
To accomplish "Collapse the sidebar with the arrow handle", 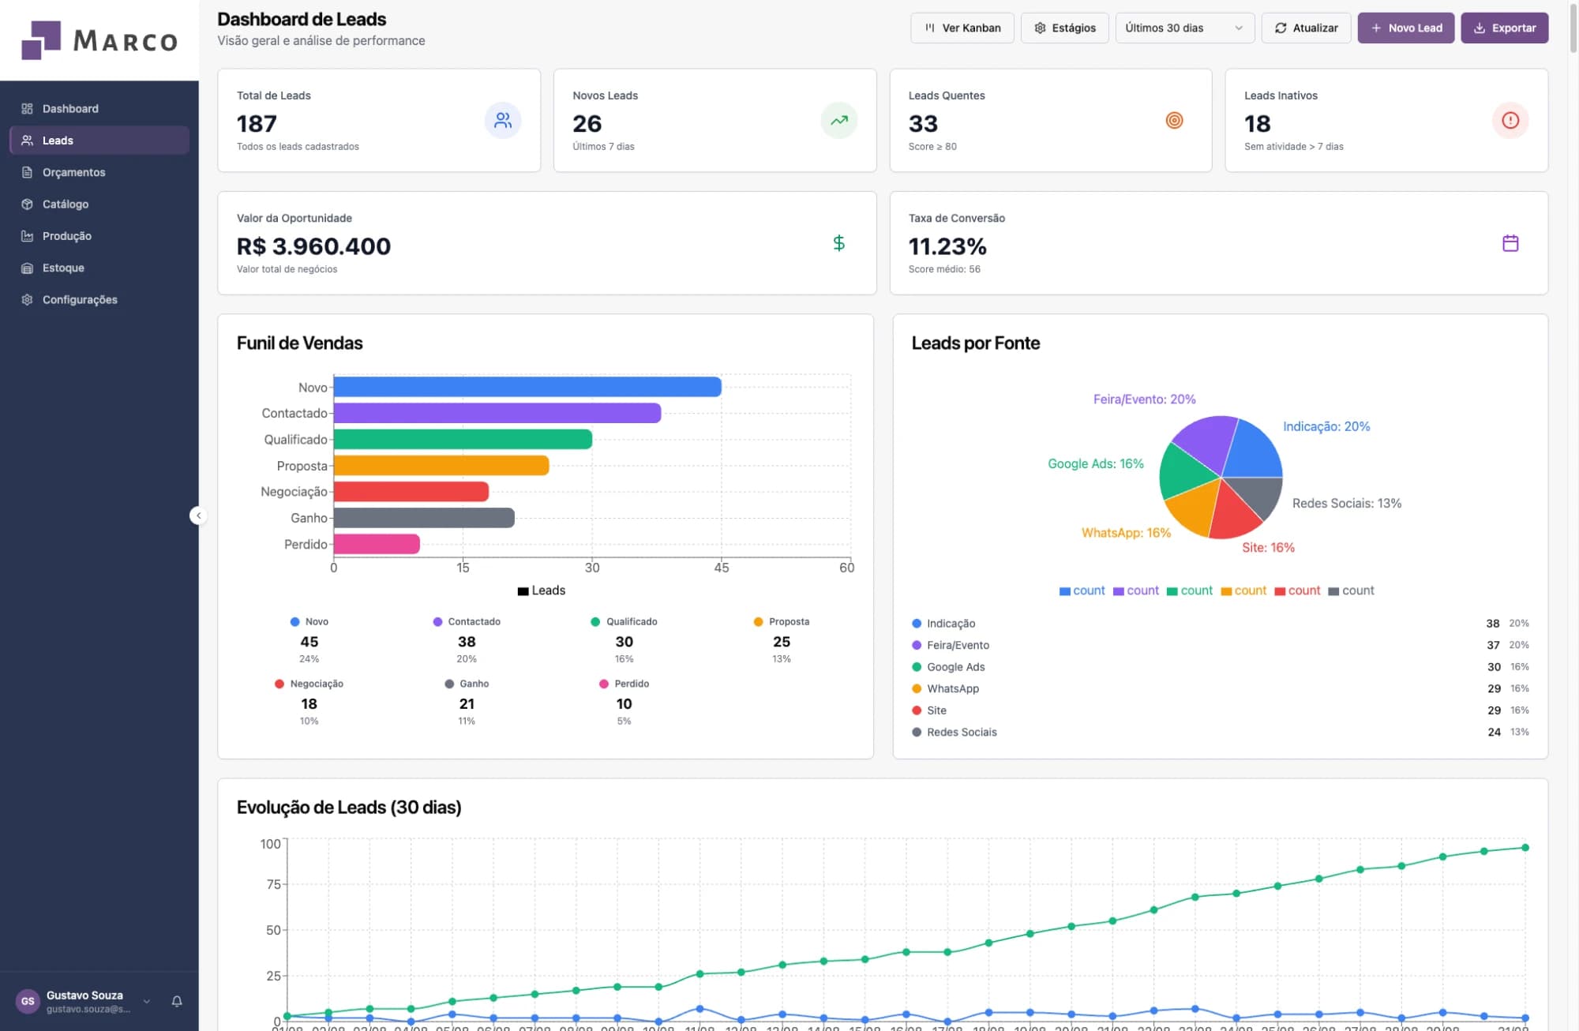I will tap(198, 515).
